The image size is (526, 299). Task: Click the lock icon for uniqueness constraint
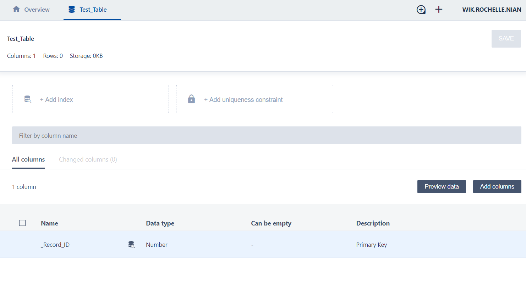(191, 99)
